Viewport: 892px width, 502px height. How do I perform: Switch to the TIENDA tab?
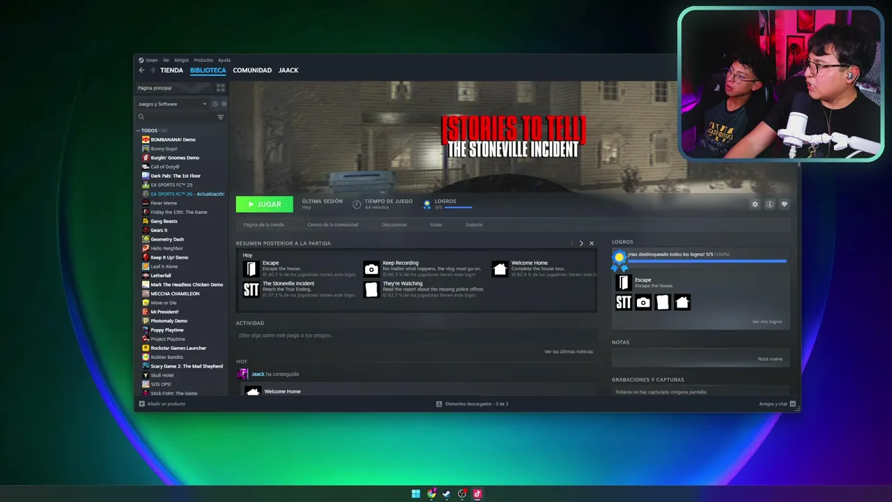coord(171,70)
